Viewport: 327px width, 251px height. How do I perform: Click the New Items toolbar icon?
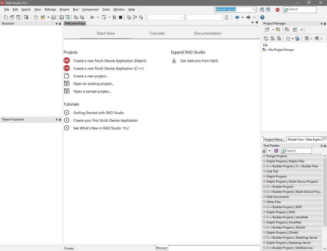[36, 17]
